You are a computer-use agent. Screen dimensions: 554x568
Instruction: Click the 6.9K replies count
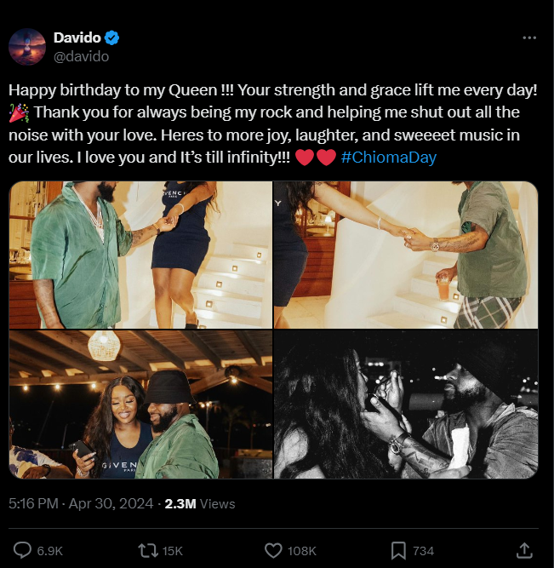click(49, 551)
